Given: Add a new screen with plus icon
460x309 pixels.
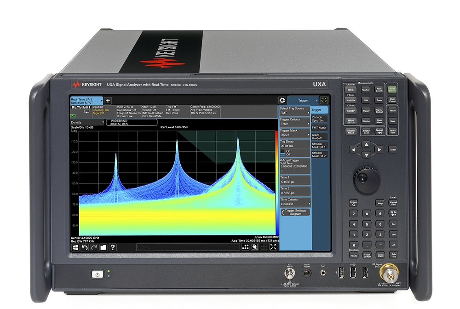Looking at the screenshot, I should point(108,101).
